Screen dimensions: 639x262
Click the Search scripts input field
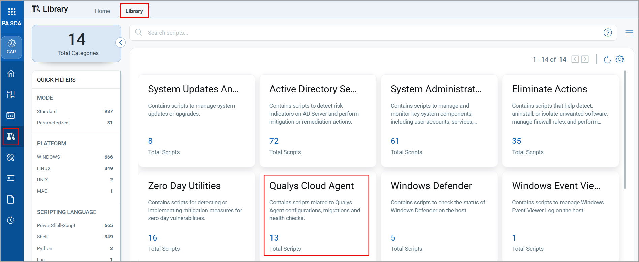[x=371, y=33]
